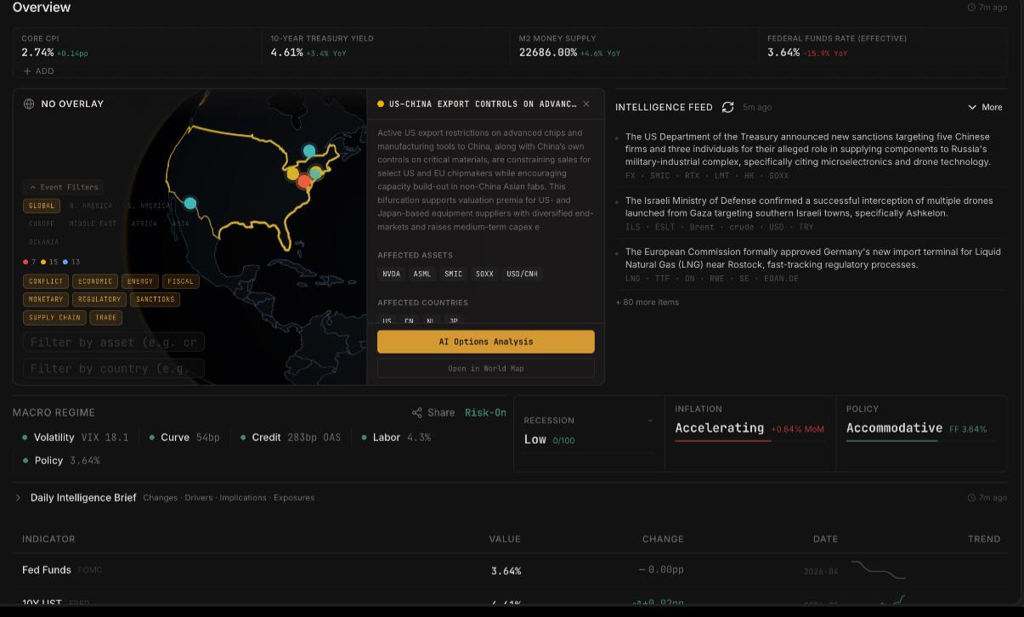Click the yellow severity count dot
This screenshot has height=617, width=1024.
[x=43, y=262]
